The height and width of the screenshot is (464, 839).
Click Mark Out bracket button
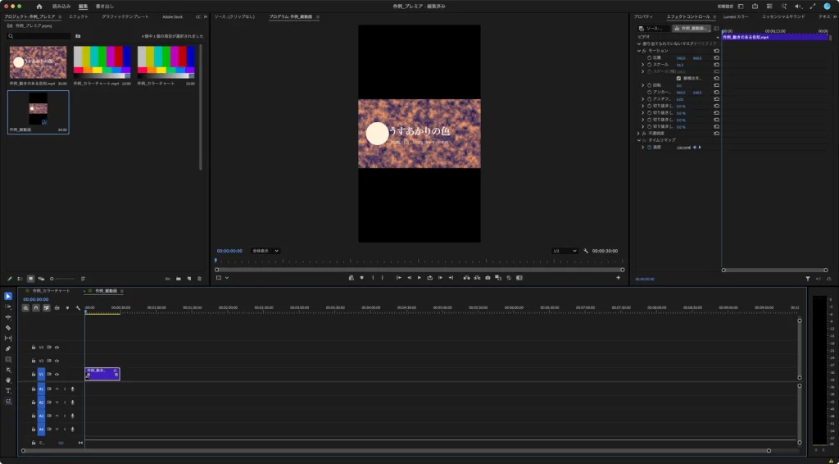click(x=382, y=278)
